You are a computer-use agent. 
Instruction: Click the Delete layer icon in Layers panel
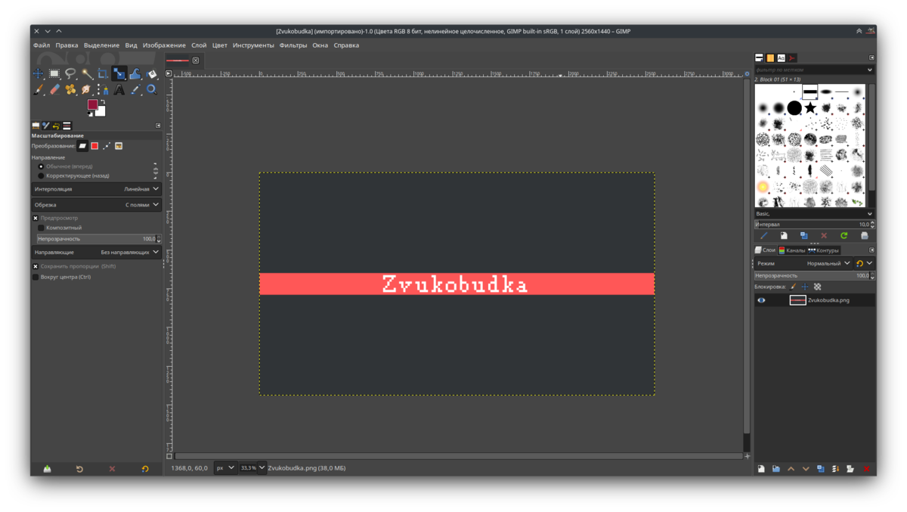(866, 469)
